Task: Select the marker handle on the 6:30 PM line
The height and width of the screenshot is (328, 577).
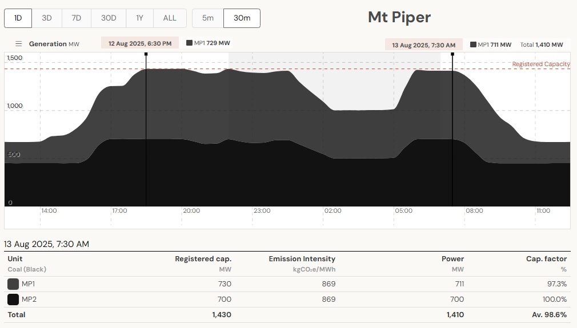Action: pyautogui.click(x=146, y=54)
